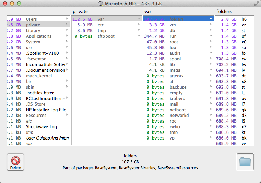Expand the etc folder arrow in private
Image resolution: width=261 pixels, height=183 pixels.
[x=139, y=24]
